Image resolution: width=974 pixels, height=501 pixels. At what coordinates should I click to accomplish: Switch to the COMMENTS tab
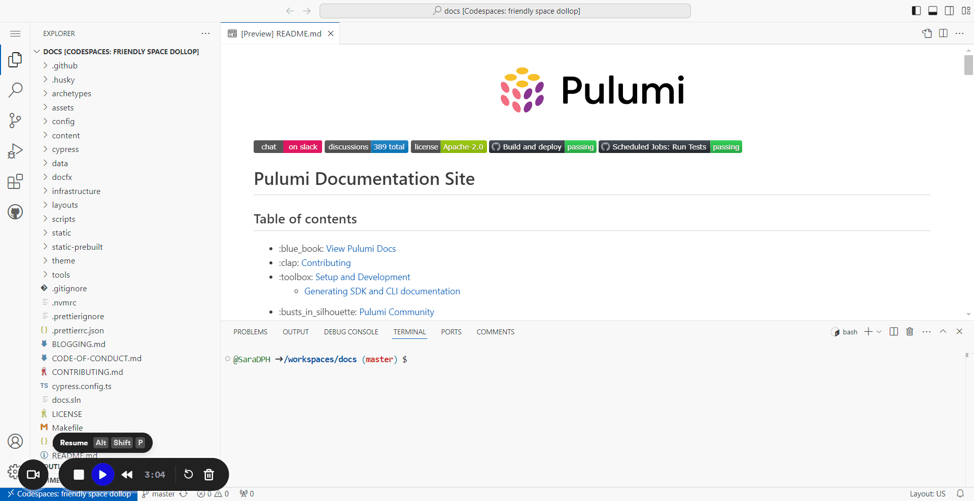495,332
